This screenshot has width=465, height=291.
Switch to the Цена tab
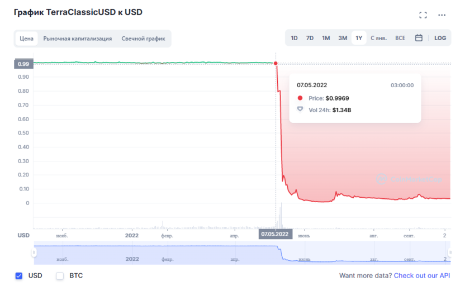tap(26, 39)
